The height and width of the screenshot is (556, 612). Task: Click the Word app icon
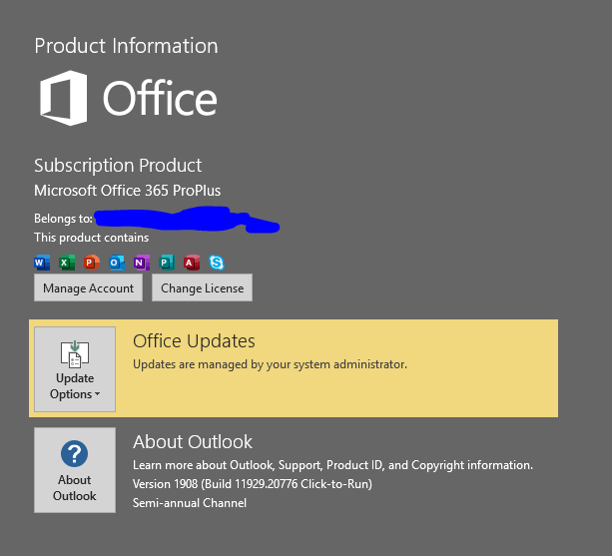[x=42, y=263]
